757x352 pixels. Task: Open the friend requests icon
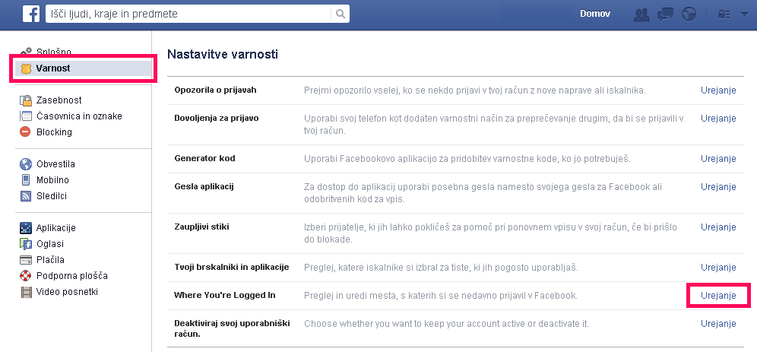[641, 14]
